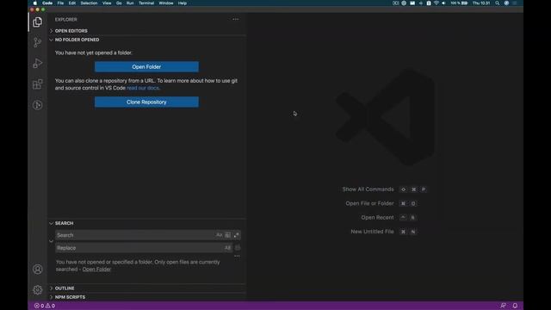The width and height of the screenshot is (551, 310).
Task: Open the Go menu
Action: point(119,3)
